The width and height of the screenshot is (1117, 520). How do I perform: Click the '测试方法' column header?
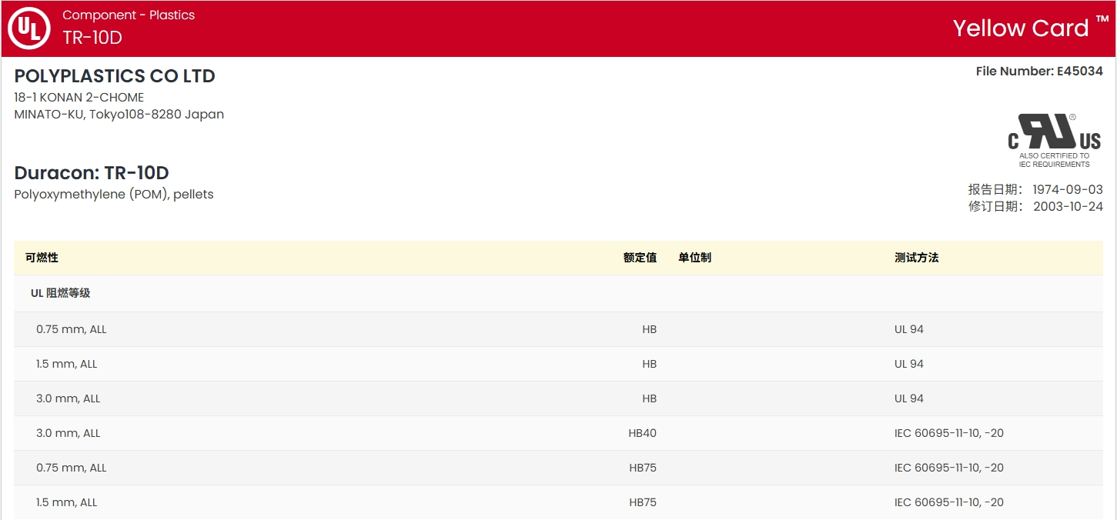coord(916,258)
